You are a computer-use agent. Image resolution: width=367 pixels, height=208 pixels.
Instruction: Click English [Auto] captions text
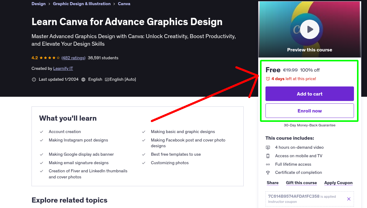123,80
